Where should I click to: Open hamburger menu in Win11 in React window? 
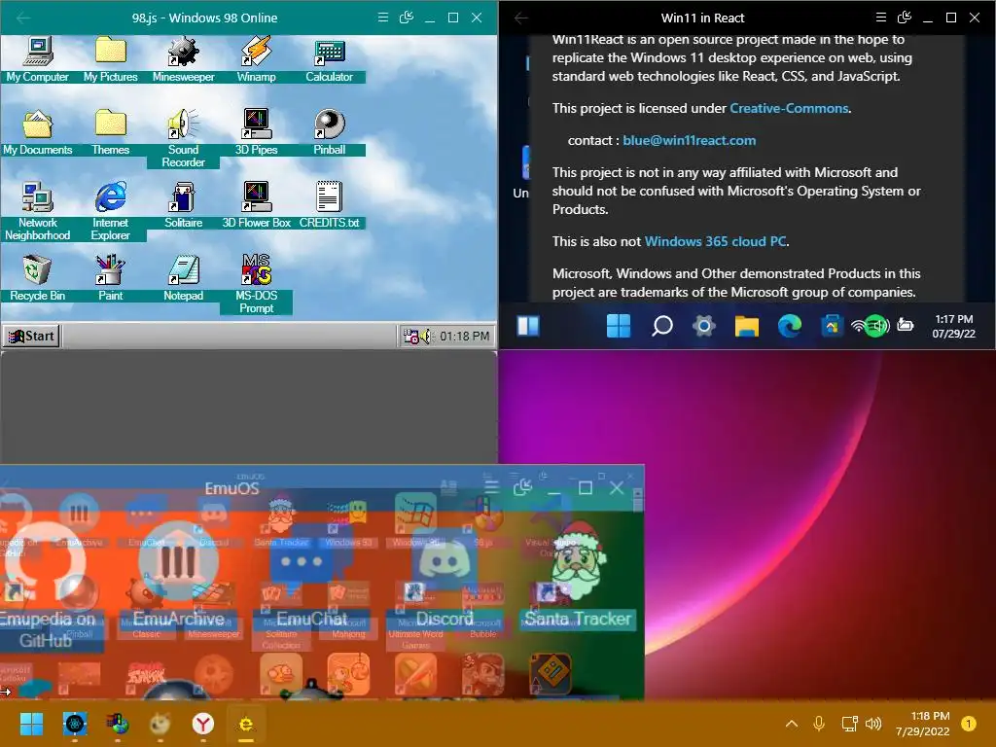(881, 18)
